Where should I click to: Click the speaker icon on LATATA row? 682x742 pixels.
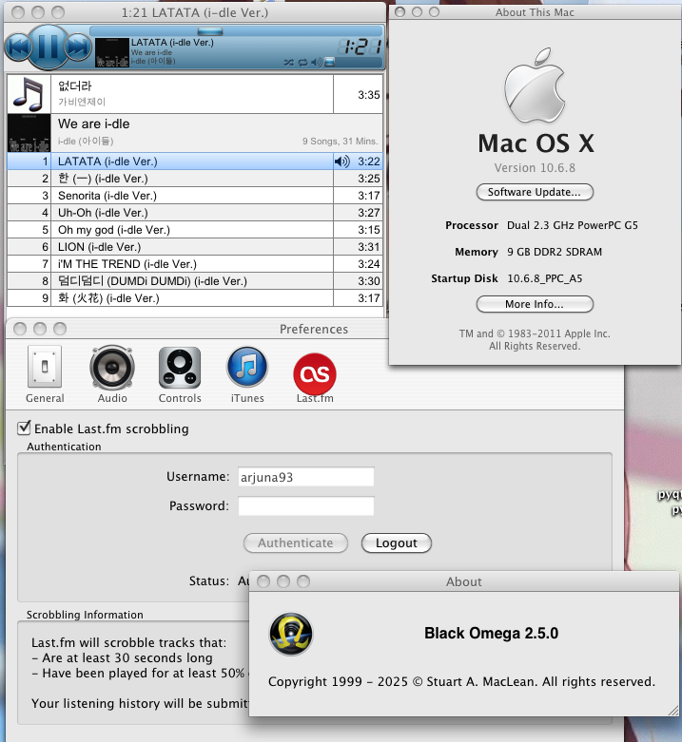(x=341, y=162)
